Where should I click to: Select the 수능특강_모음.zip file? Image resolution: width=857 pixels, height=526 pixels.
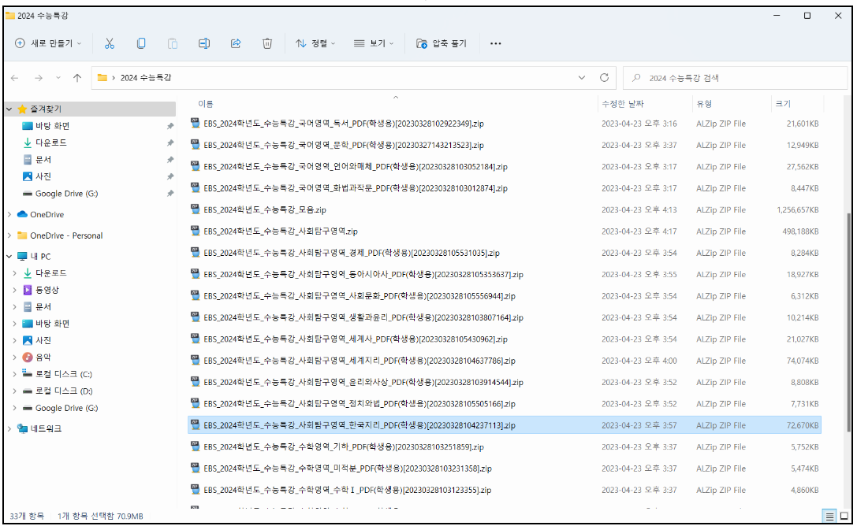tap(265, 210)
